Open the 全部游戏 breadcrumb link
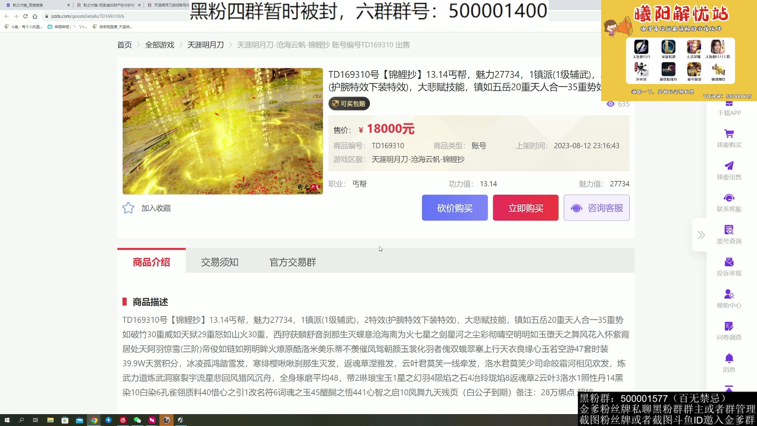 pos(159,45)
